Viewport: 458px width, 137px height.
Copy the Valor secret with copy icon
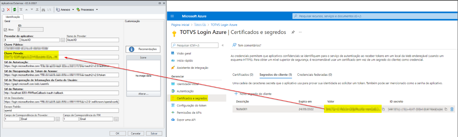pyautogui.click(x=384, y=109)
